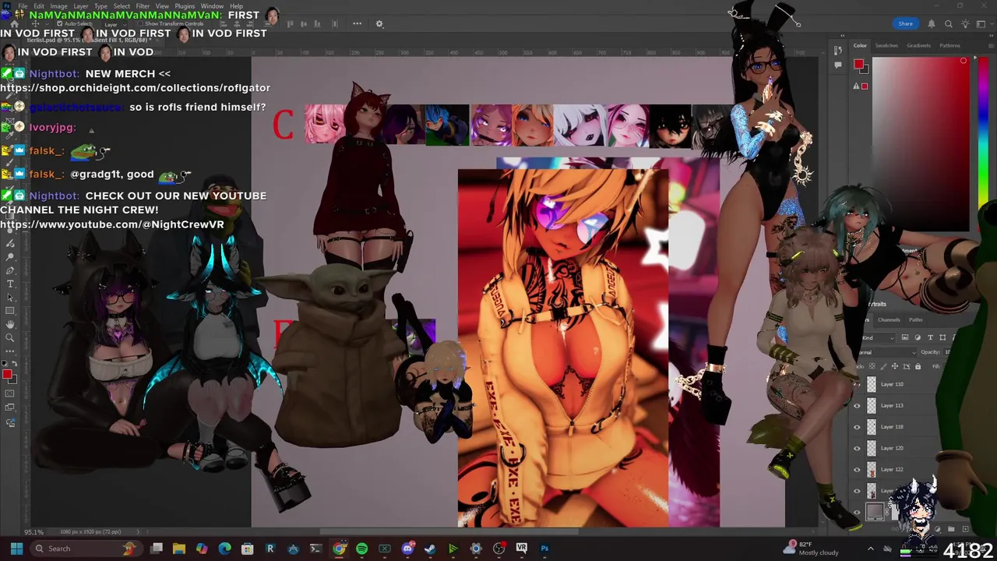Screen dimensions: 997x561
Task: Click the document zoom percentage field
Action: coord(33,532)
